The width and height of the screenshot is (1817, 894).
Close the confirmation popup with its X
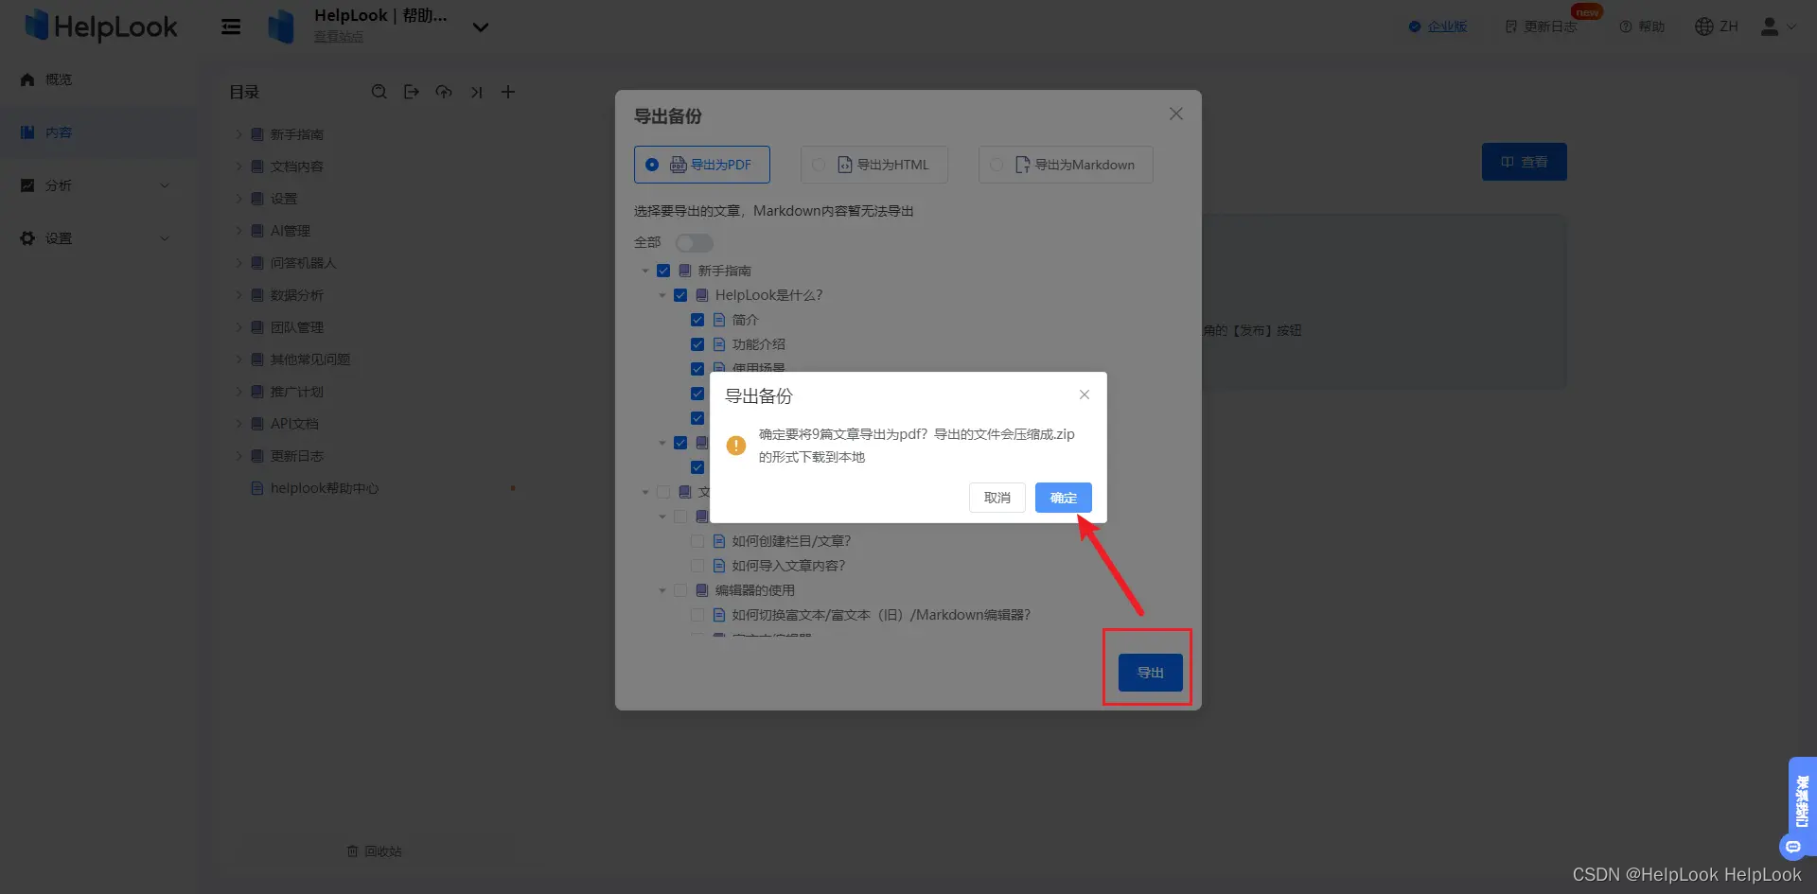[x=1085, y=394]
